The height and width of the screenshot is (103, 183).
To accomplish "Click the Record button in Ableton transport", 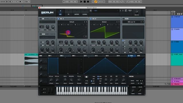I will [x=88, y=2].
